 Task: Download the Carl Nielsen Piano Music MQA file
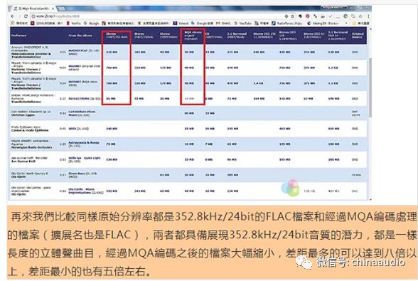(189, 113)
